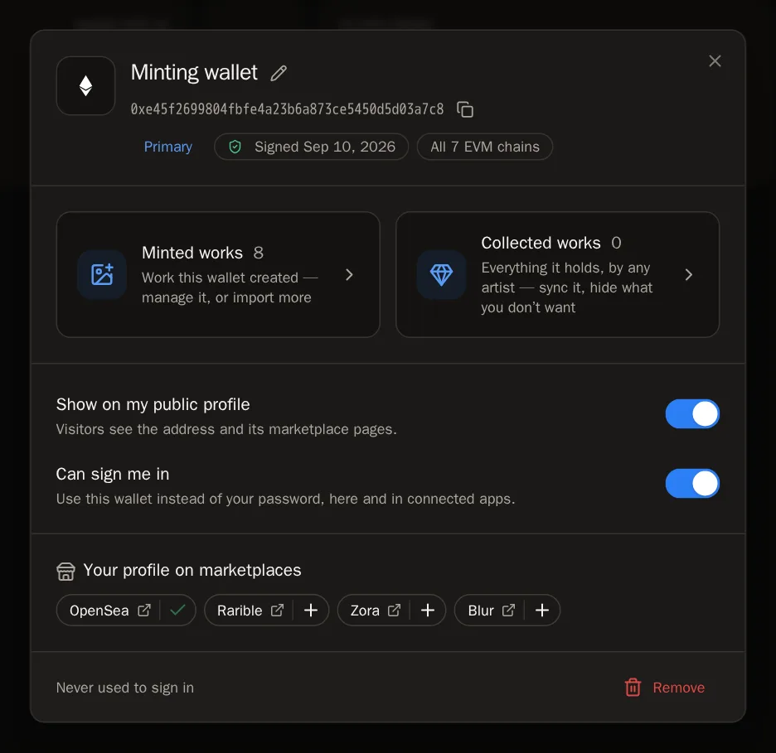The height and width of the screenshot is (753, 776).
Task: Expand Collected works with its chevron
Action: (688, 274)
